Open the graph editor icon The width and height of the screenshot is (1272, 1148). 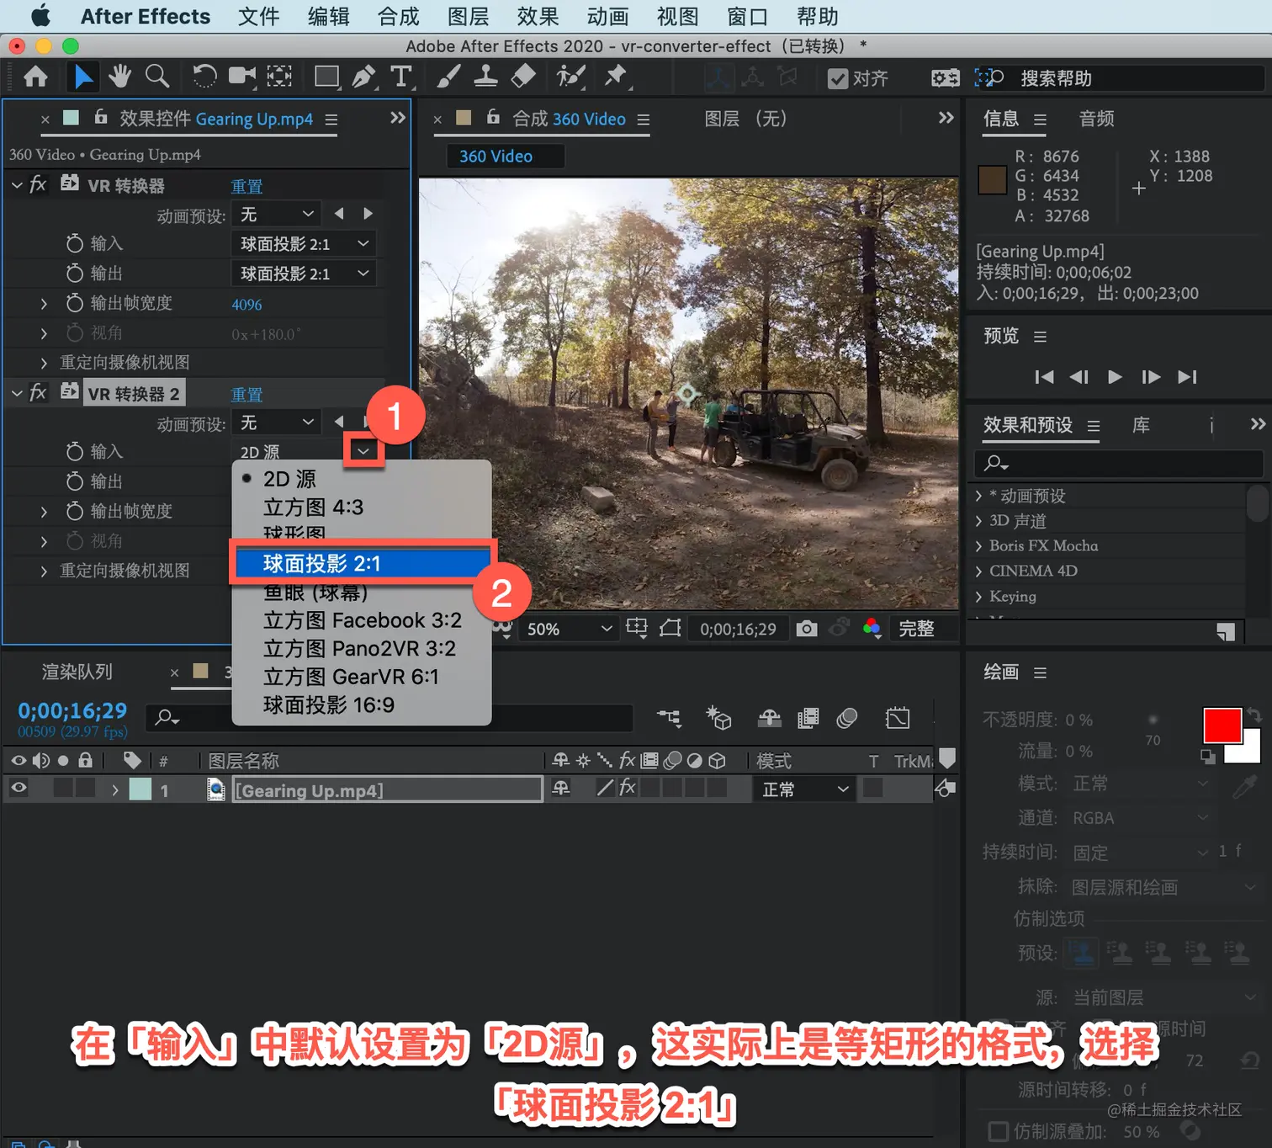(x=898, y=718)
